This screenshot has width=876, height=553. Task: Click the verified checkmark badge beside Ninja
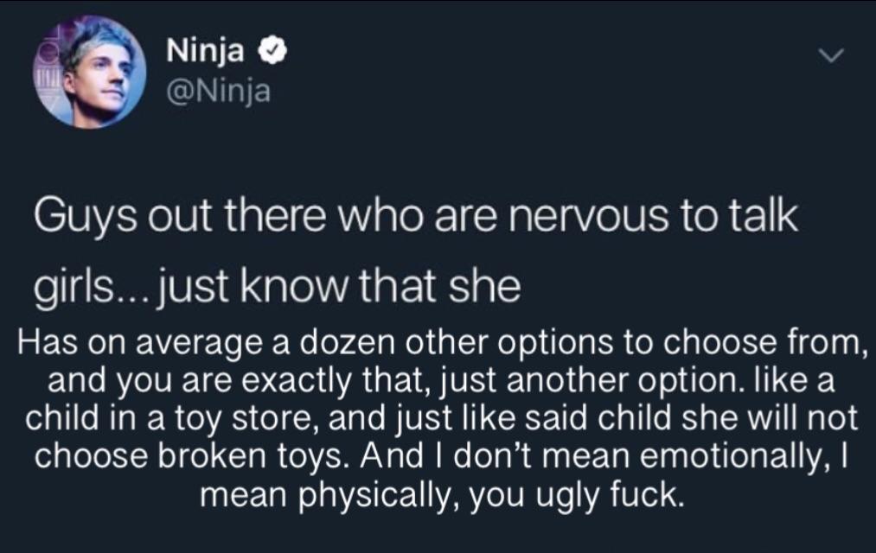tap(272, 51)
